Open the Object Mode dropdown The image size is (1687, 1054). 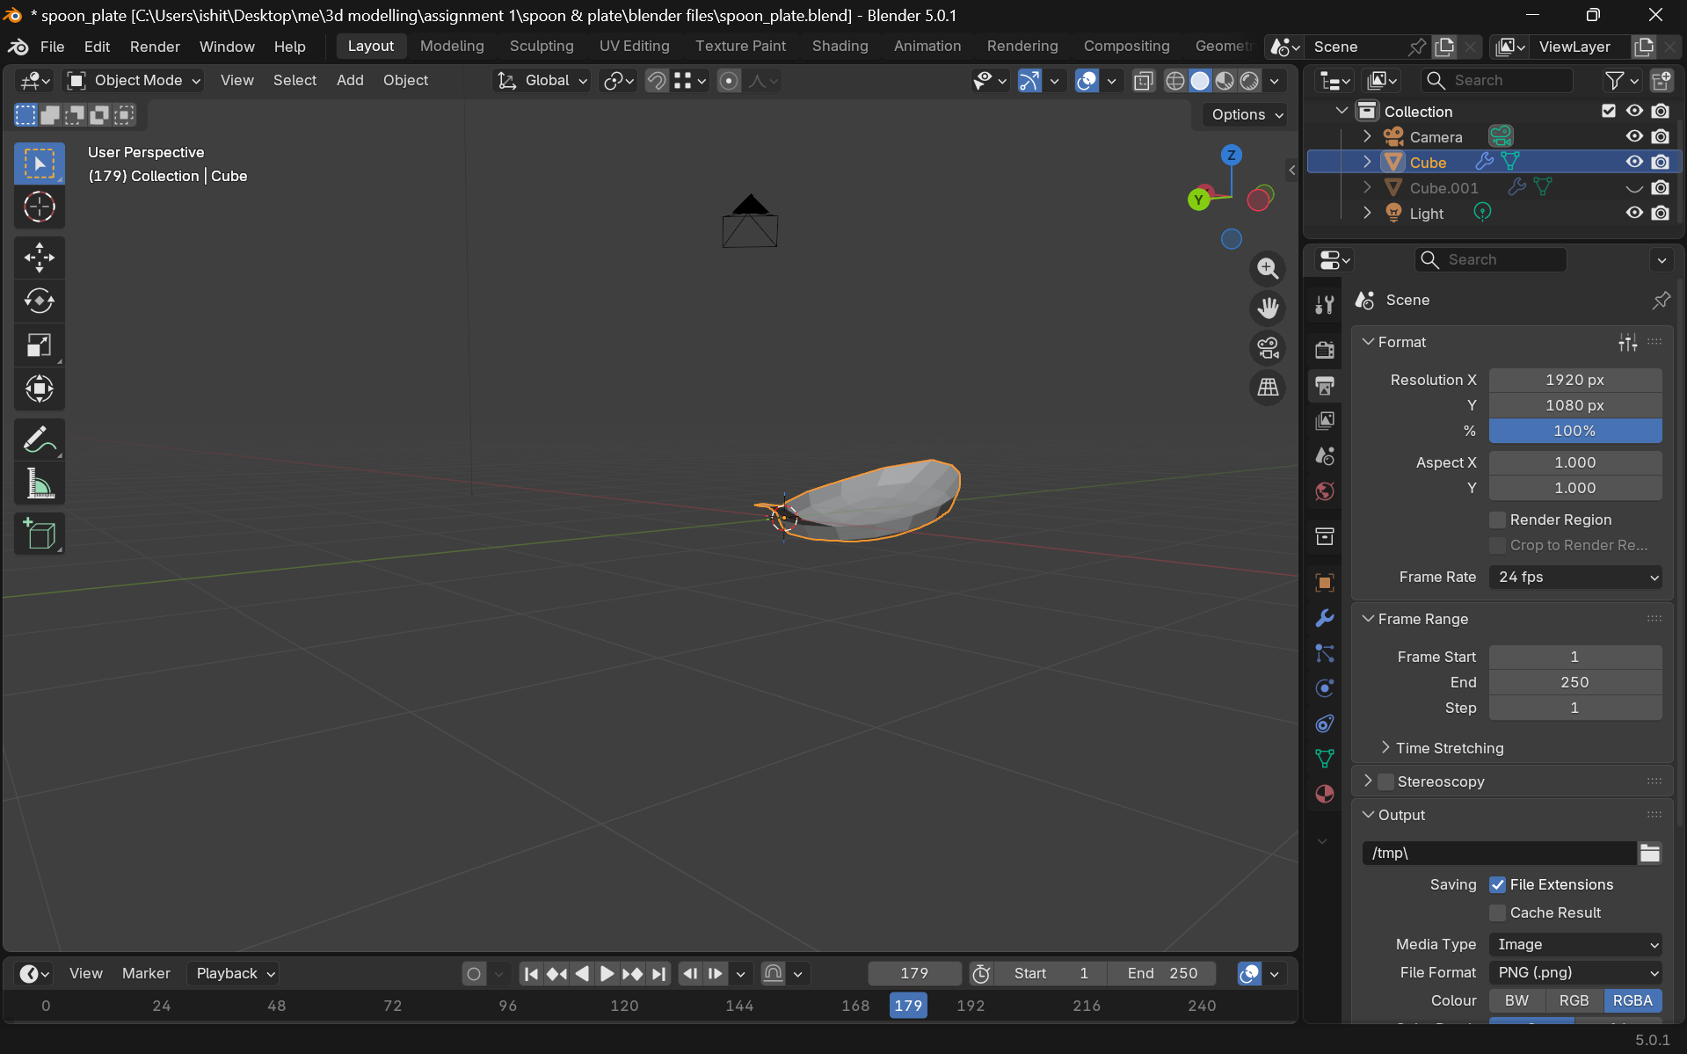(135, 81)
